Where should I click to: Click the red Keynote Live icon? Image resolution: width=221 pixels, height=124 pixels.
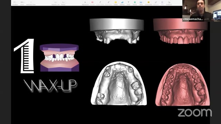(x=92, y=2)
